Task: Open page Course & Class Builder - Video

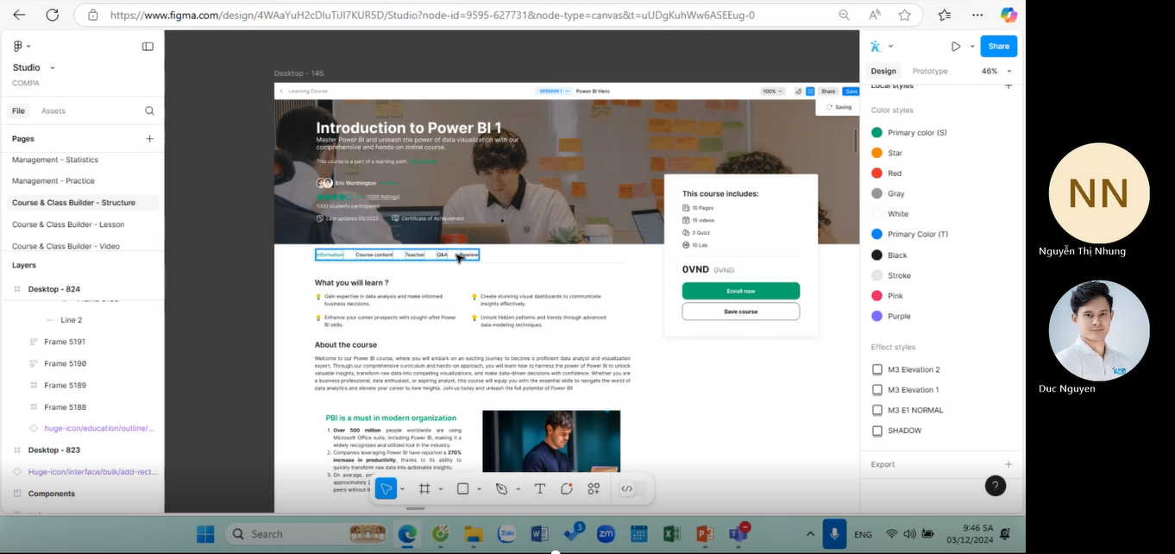Action: 66,246
